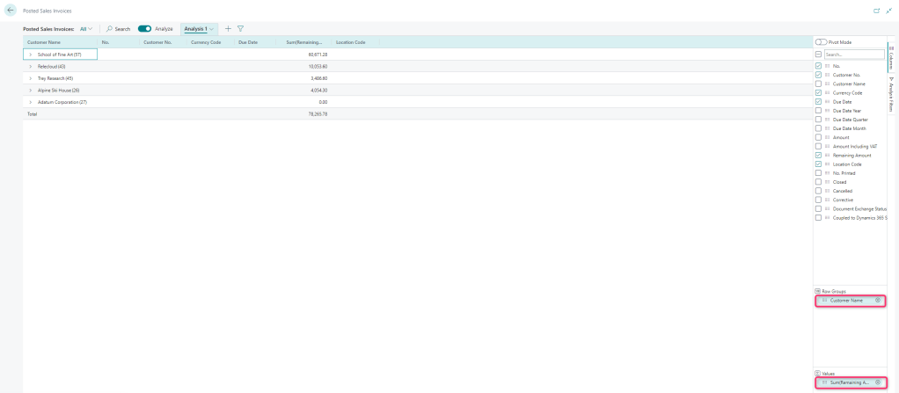Click the Search magnifier icon

click(x=110, y=29)
